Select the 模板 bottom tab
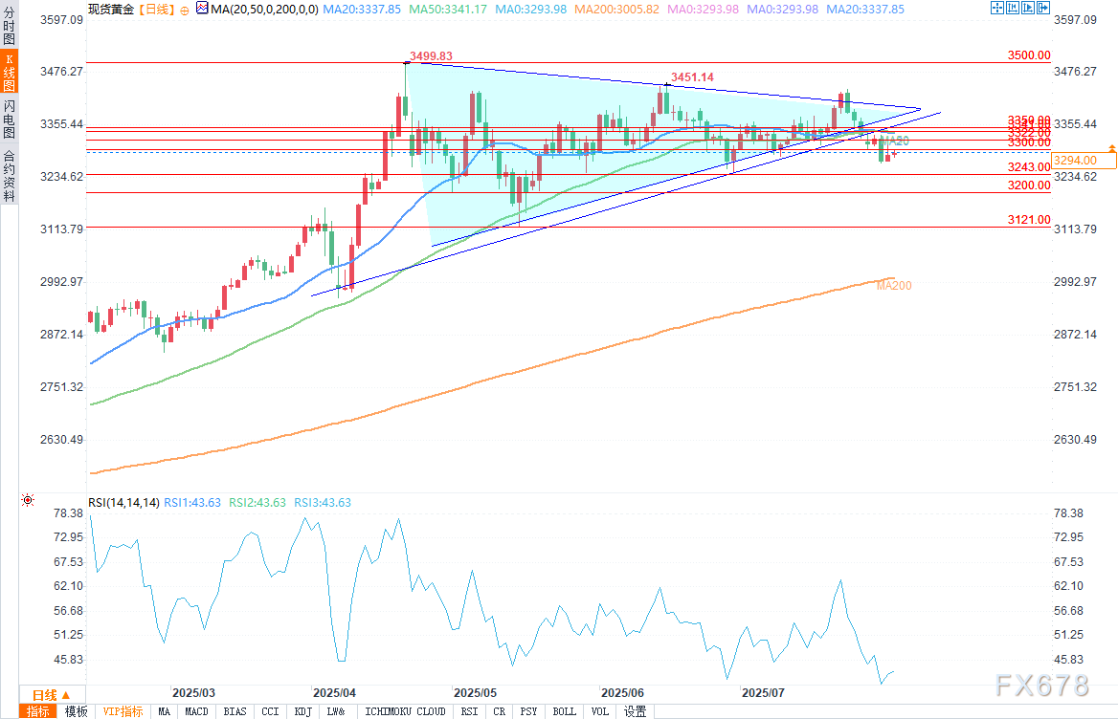The width and height of the screenshot is (1118, 719). pos(75,711)
